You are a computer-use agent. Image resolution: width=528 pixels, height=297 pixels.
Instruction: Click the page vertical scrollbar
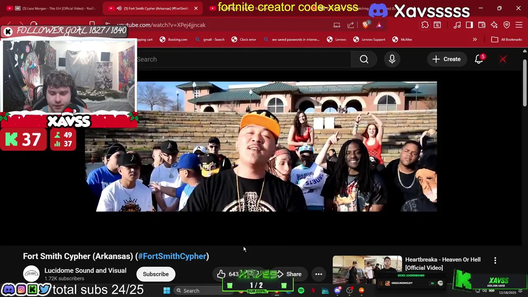[x=525, y=82]
